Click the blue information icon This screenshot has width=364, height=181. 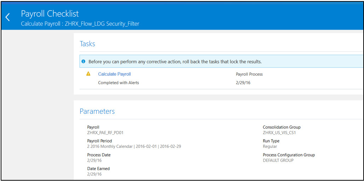(x=83, y=62)
